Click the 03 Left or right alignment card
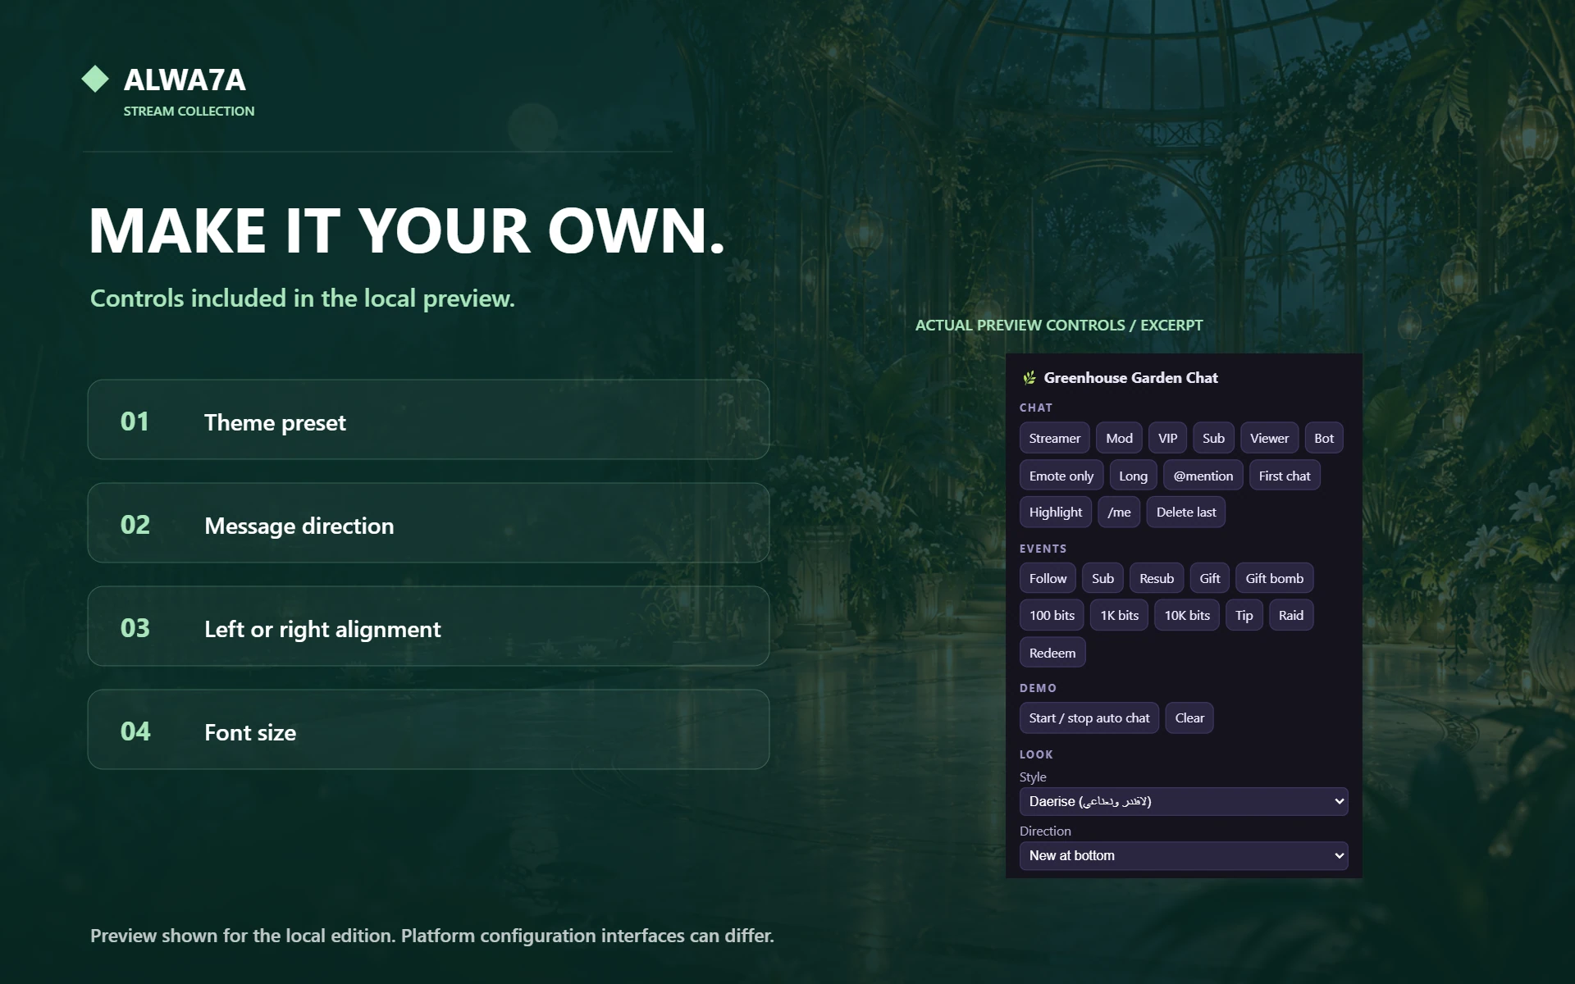Image resolution: width=1575 pixels, height=984 pixels. pyautogui.click(x=428, y=626)
